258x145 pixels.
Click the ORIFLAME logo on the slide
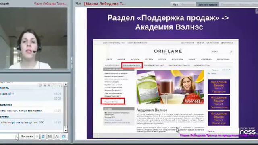click(168, 52)
